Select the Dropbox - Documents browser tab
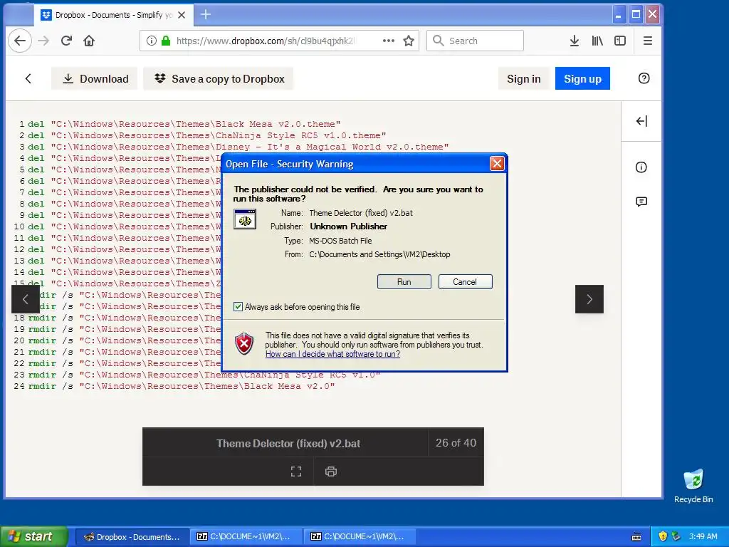The image size is (729, 547). click(x=113, y=15)
